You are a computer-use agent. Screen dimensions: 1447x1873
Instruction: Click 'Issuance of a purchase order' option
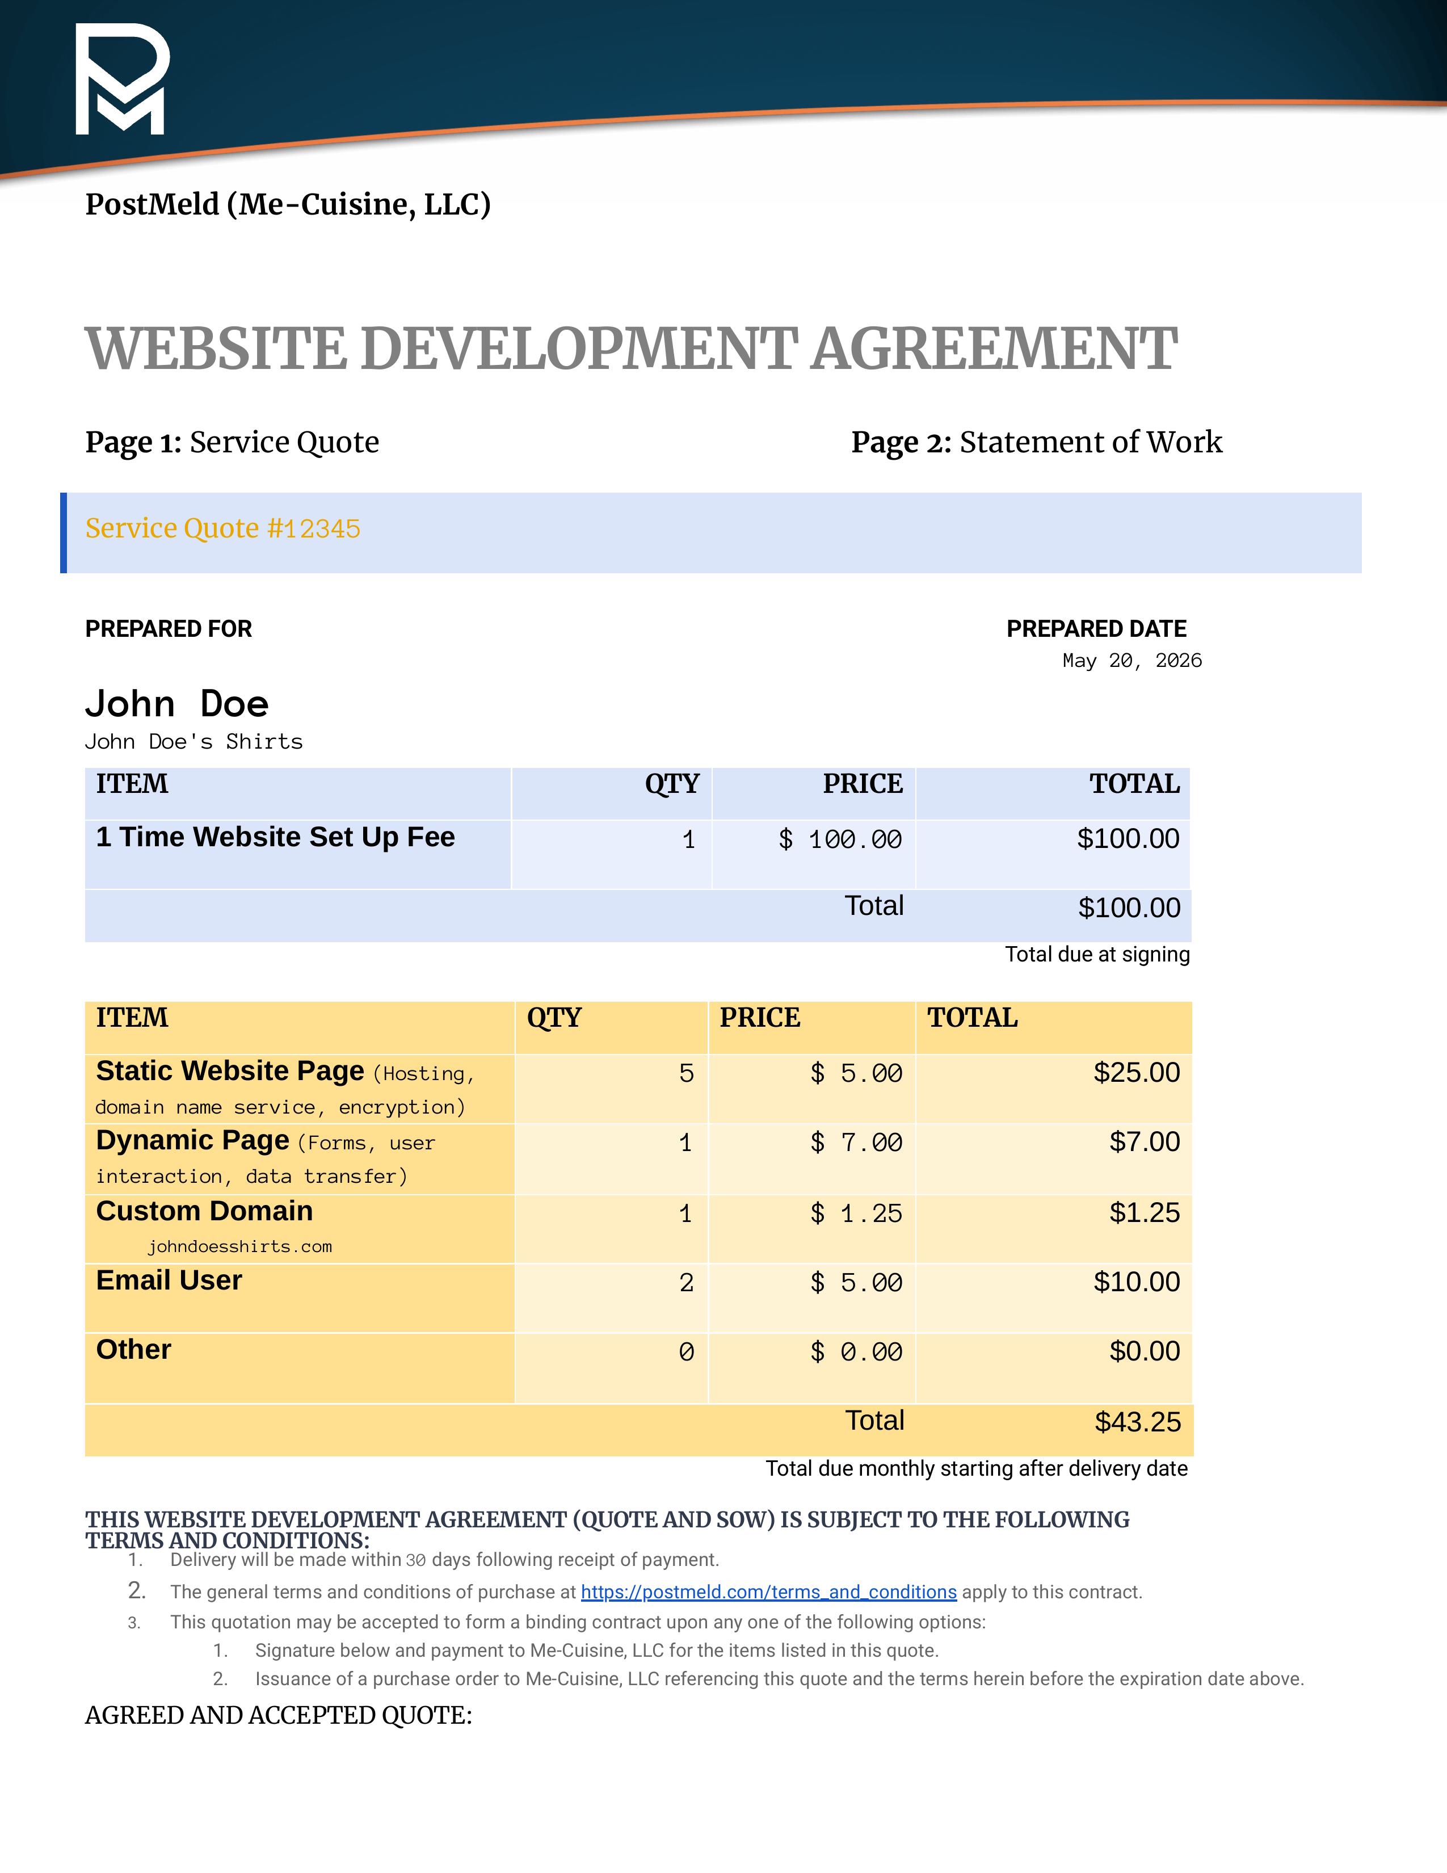(x=779, y=1679)
